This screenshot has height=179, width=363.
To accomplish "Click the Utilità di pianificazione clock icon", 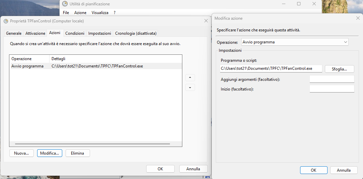I will pos(65,4).
